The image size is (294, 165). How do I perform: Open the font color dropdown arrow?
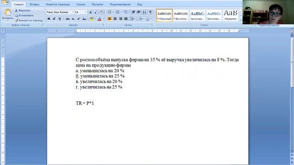103,19
